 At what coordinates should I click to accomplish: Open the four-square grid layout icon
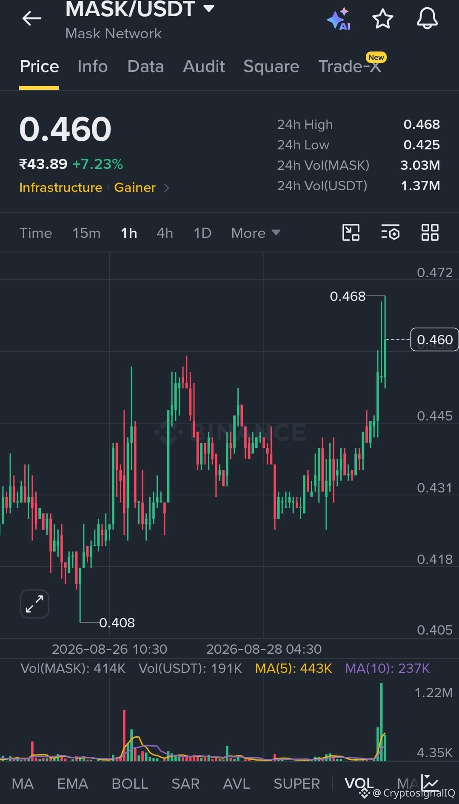pos(430,233)
